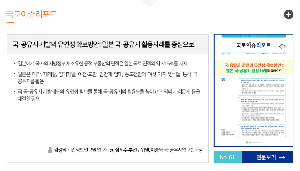Screen dimensions: 300x171
Task: Click the plus icon to see more reports
Action: tap(288, 15)
